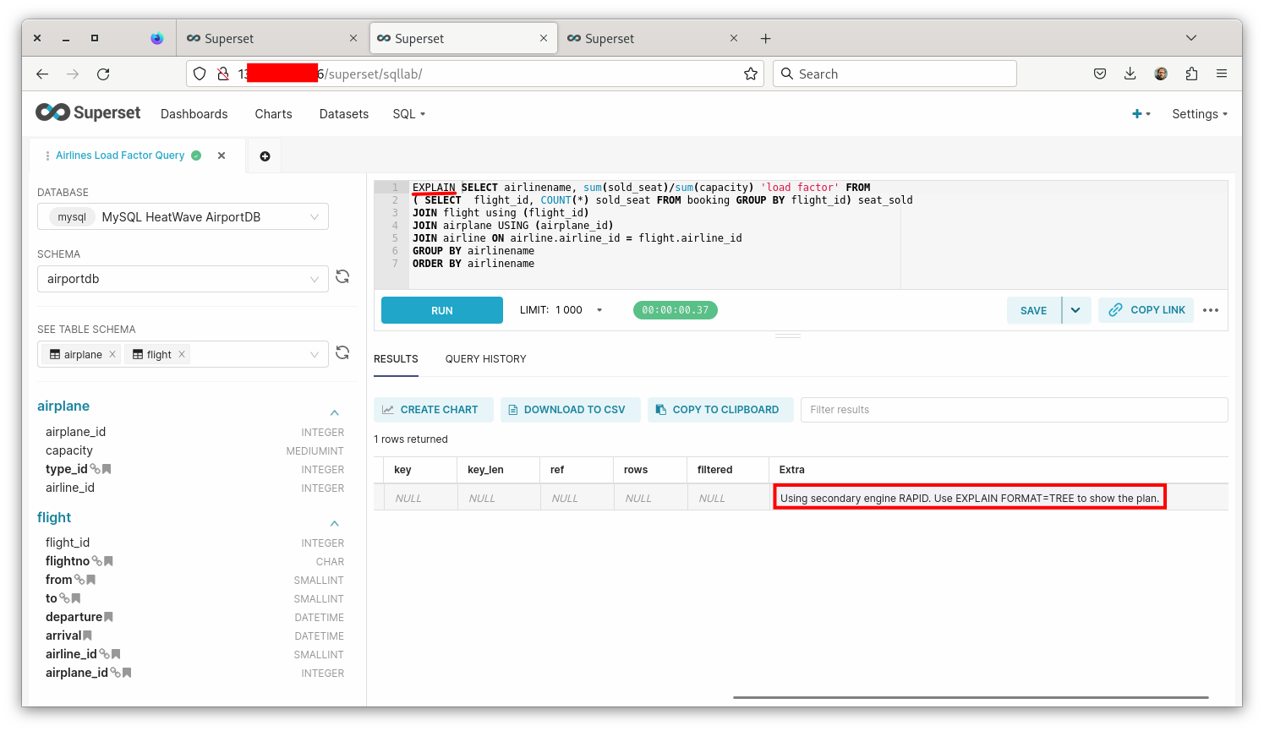
Task: Go back to the previous browser page
Action: click(42, 74)
